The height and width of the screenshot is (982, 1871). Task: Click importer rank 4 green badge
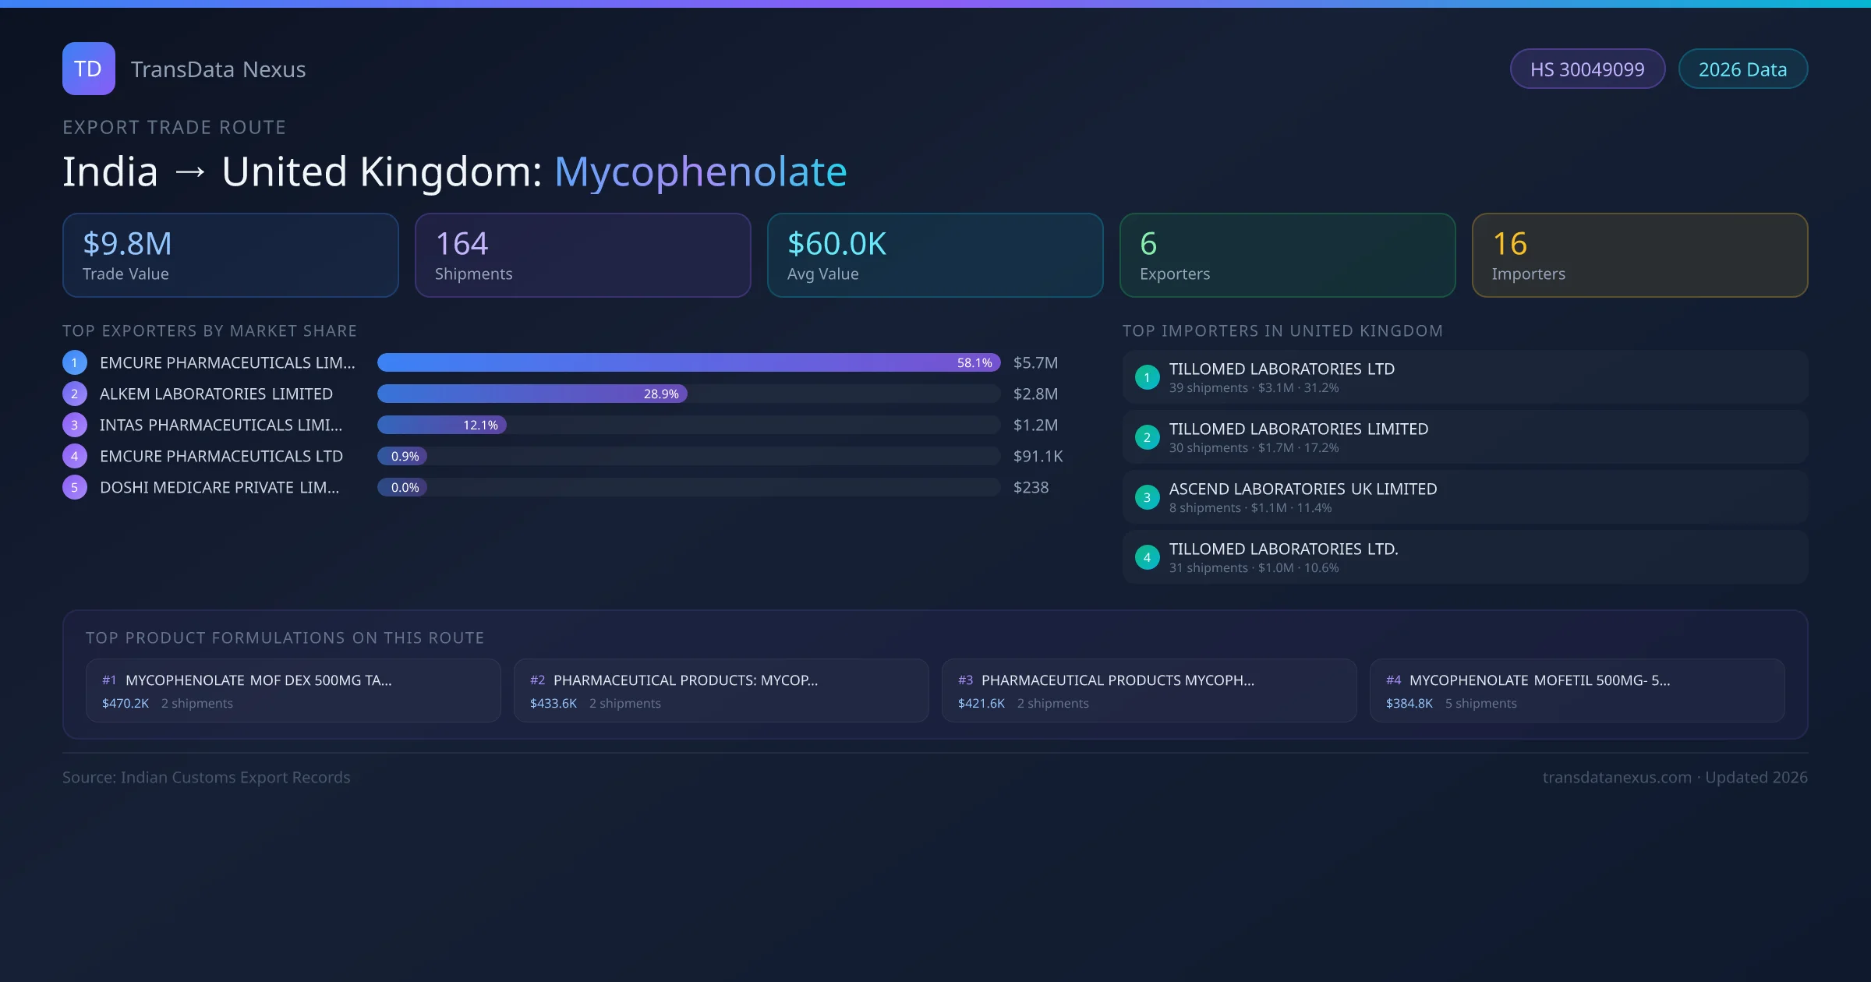pyautogui.click(x=1147, y=557)
